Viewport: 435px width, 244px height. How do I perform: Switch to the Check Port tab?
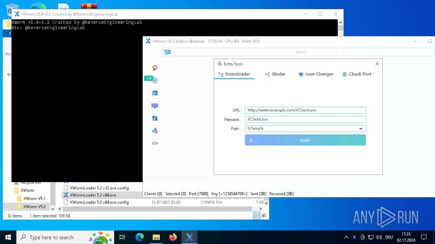click(357, 74)
